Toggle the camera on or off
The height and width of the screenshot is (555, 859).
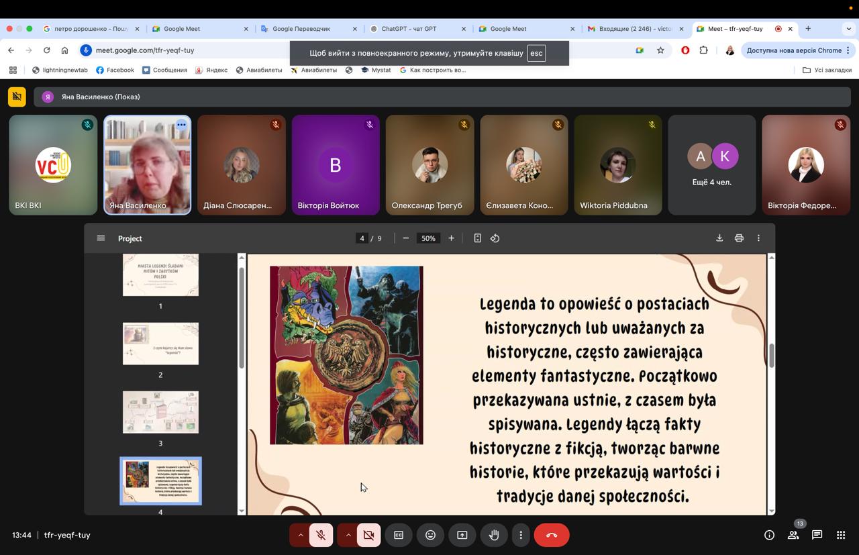(368, 535)
